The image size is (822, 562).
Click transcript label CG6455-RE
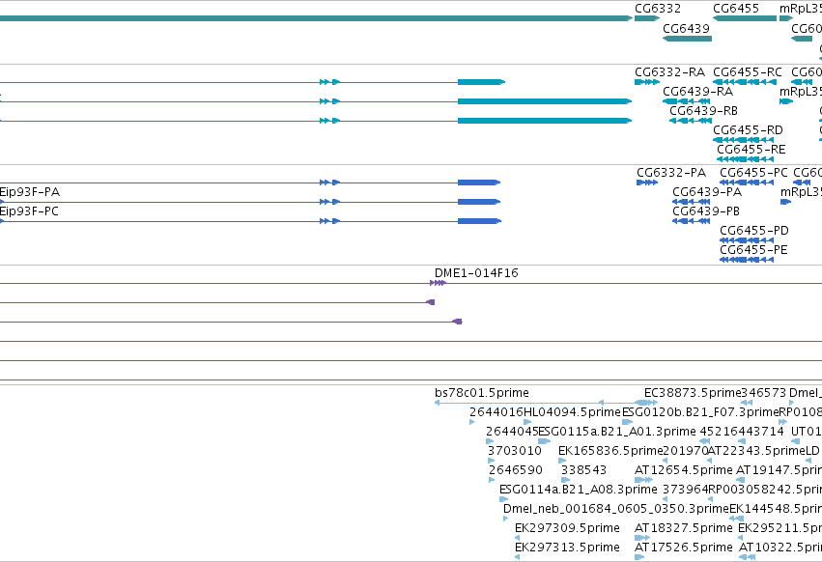tap(751, 150)
